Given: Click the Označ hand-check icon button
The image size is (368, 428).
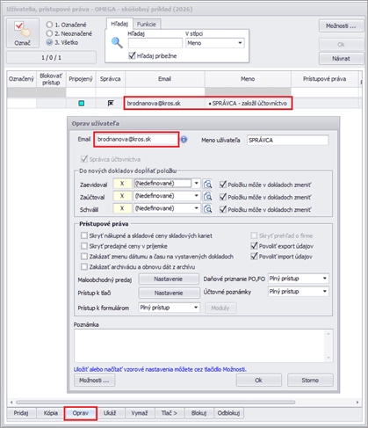Looking at the screenshot, I should click(x=23, y=33).
